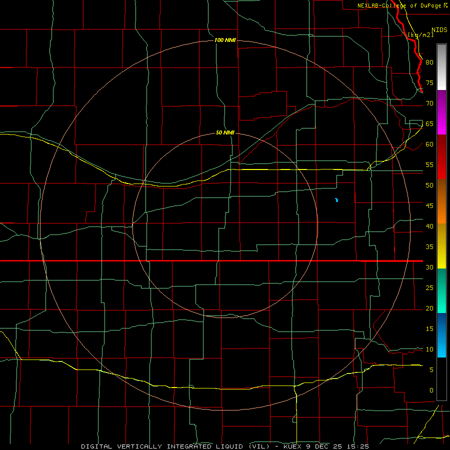
Task: Click the small blue VIL echo pixel
Action: 336,200
